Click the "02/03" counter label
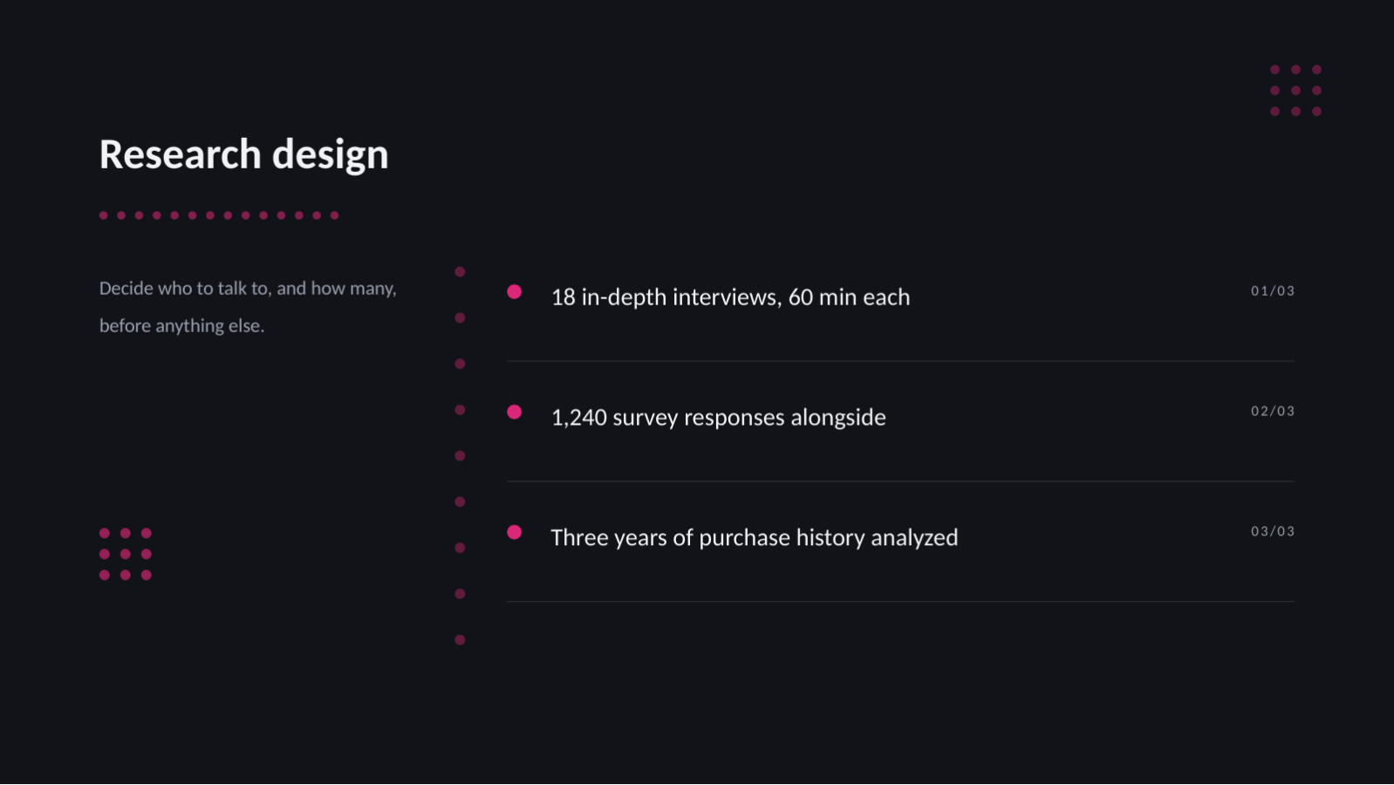This screenshot has height=785, width=1394. click(x=1273, y=412)
